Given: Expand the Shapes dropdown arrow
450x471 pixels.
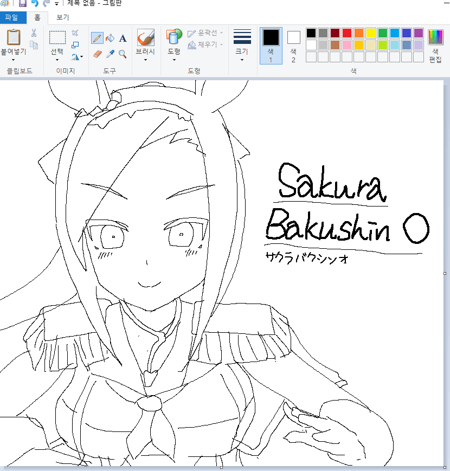Looking at the screenshot, I should [174, 60].
